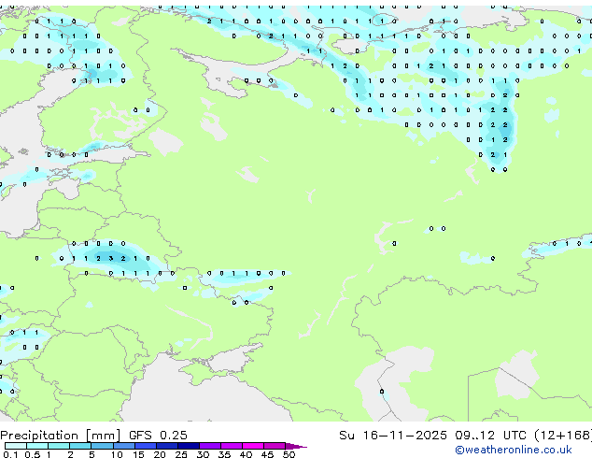The image size is (592, 458).
Task: Click the 'GFS 0.25' model label
Action: pyautogui.click(x=158, y=436)
